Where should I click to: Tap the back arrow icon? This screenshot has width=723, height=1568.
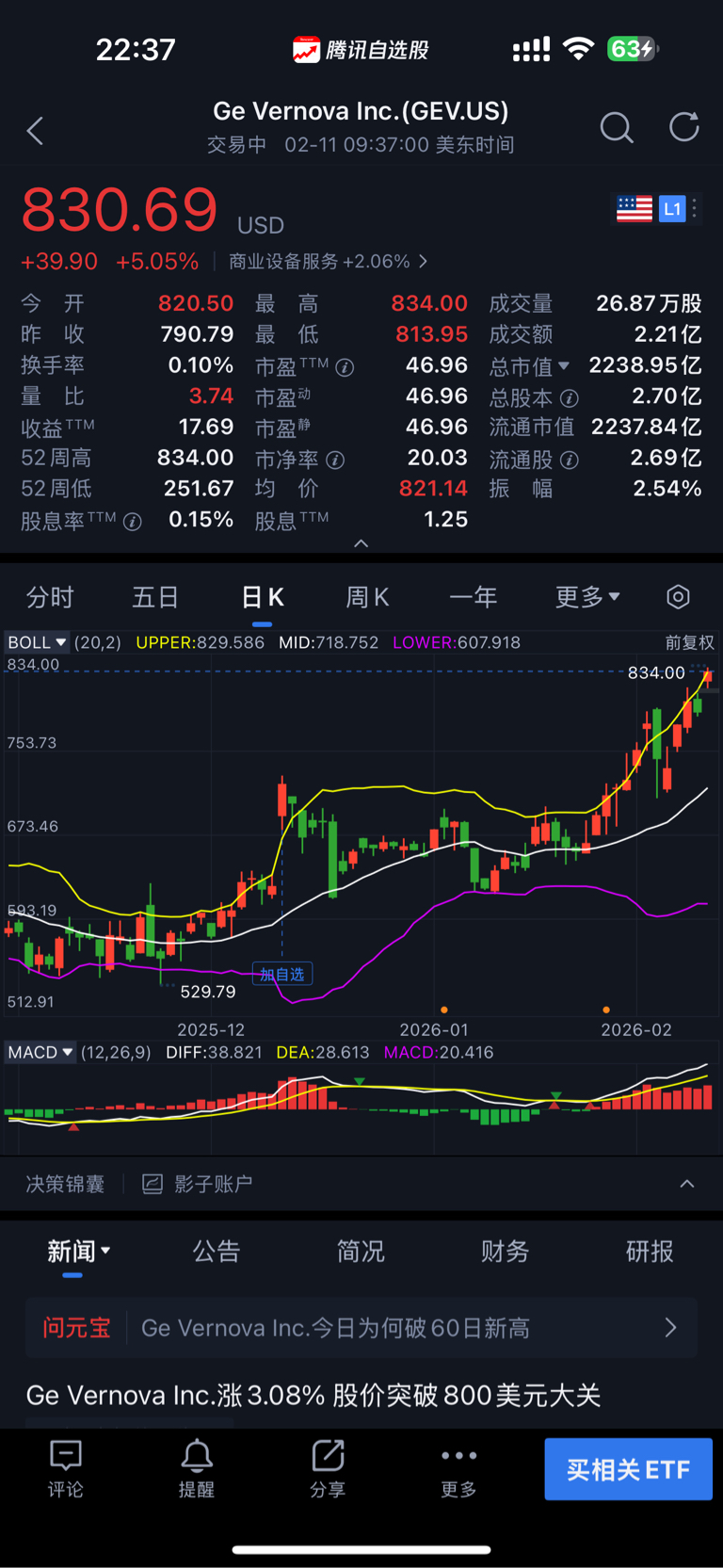click(x=36, y=130)
